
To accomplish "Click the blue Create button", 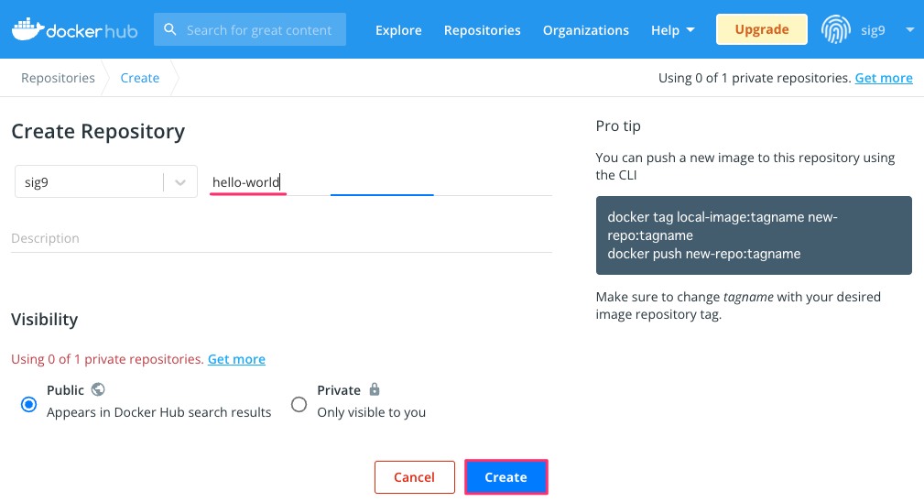I will 505,476.
